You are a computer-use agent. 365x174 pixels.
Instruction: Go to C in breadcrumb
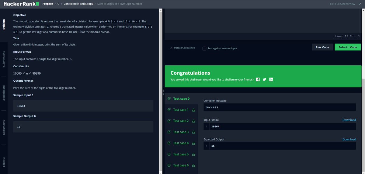tap(58, 4)
